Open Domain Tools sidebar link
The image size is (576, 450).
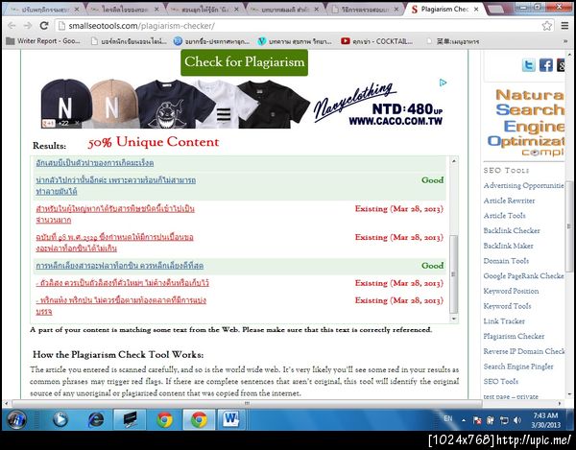(x=506, y=261)
